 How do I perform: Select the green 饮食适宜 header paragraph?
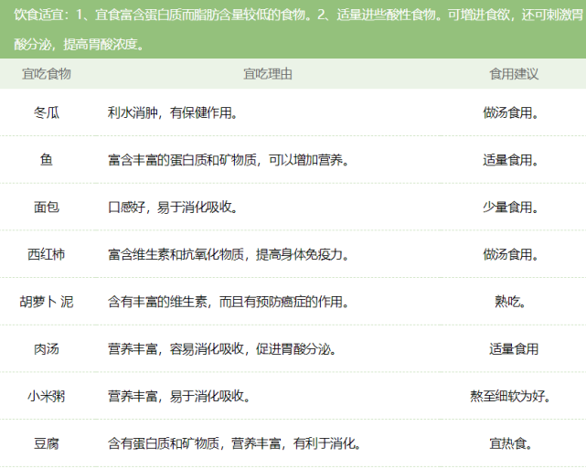click(293, 29)
